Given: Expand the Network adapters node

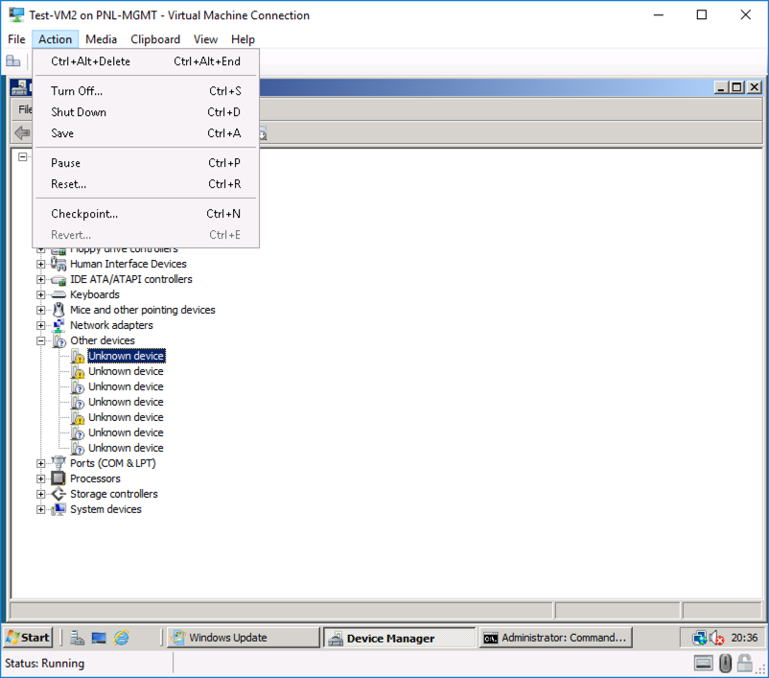Looking at the screenshot, I should pyautogui.click(x=40, y=325).
